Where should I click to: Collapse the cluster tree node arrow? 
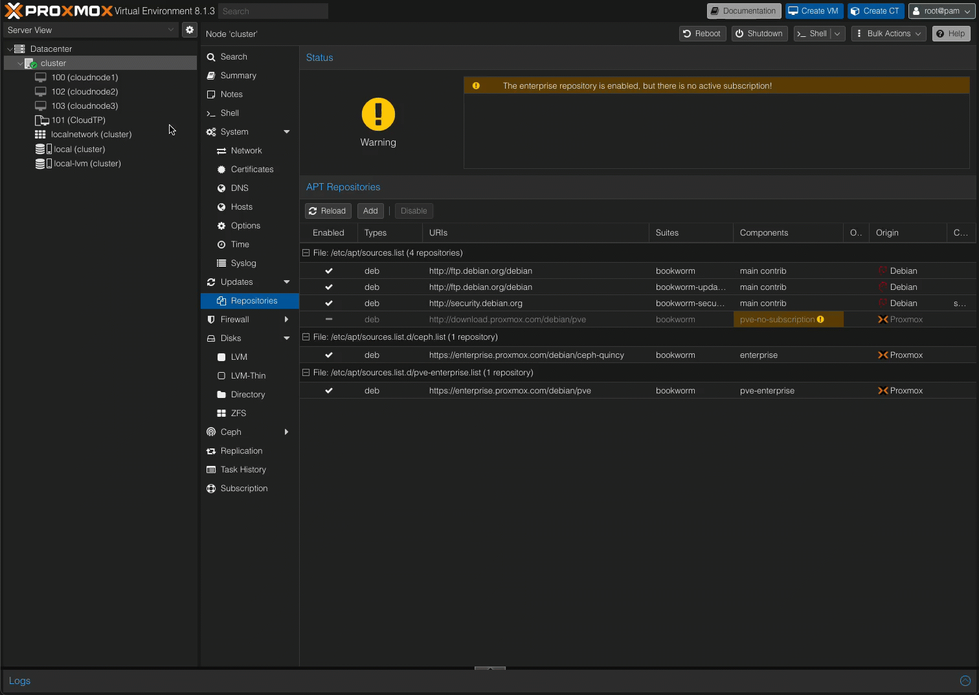click(x=20, y=63)
